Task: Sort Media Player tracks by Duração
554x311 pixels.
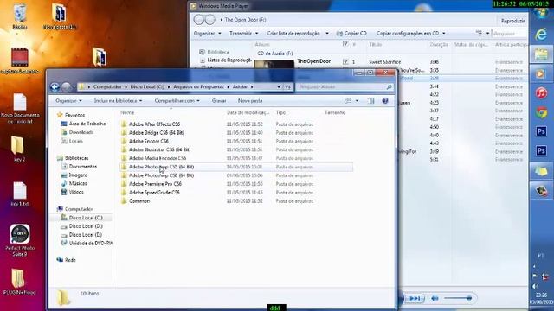Action: pos(439,44)
